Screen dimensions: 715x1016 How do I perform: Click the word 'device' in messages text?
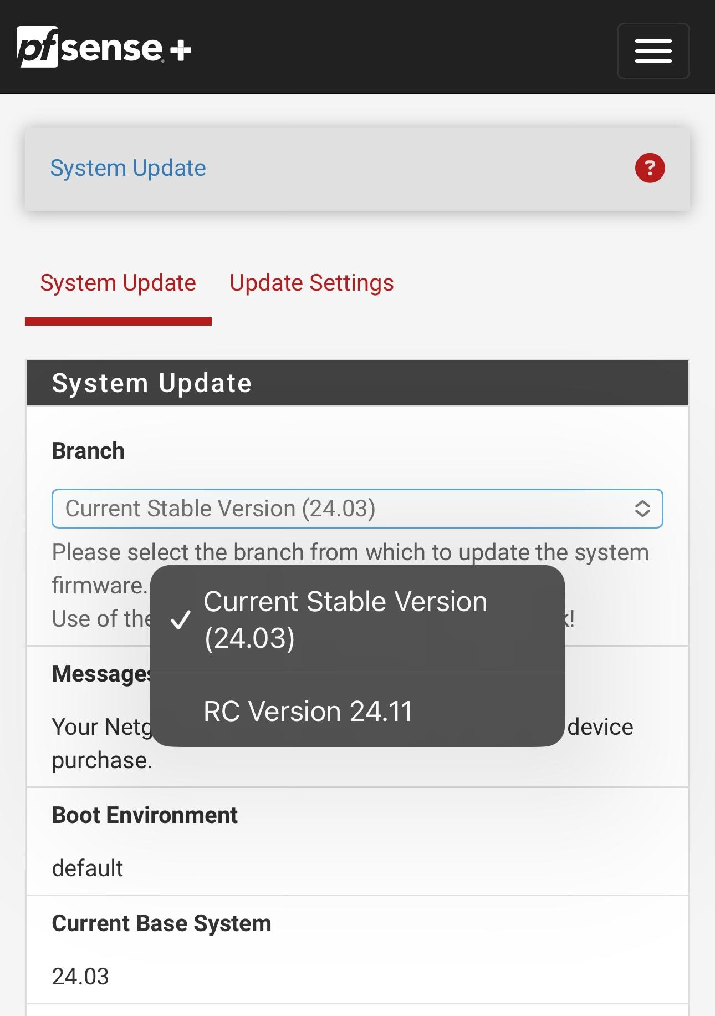600,727
